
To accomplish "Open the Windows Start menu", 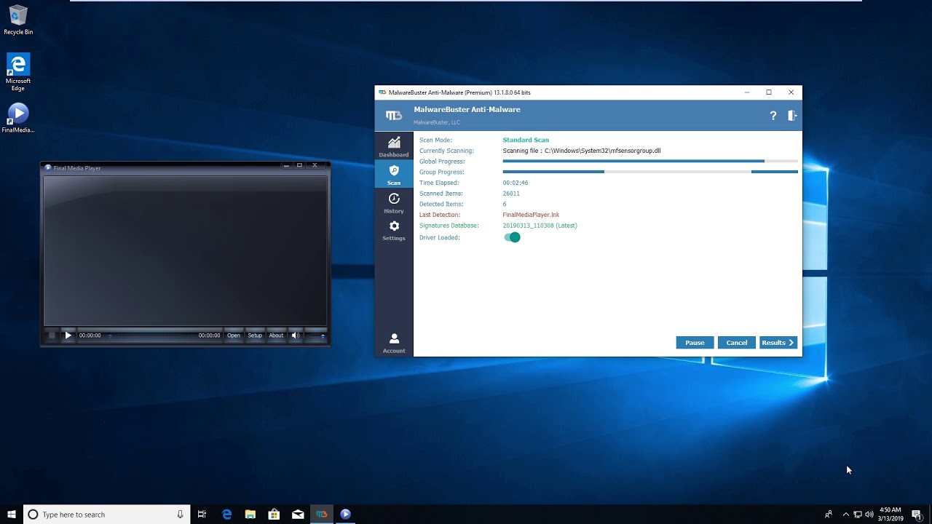I will tap(12, 515).
